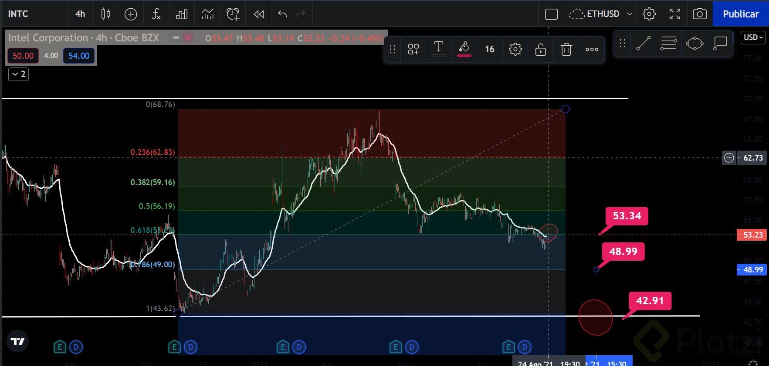This screenshot has height=366, width=769.
Task: Open the text color T picker
Action: (x=439, y=49)
